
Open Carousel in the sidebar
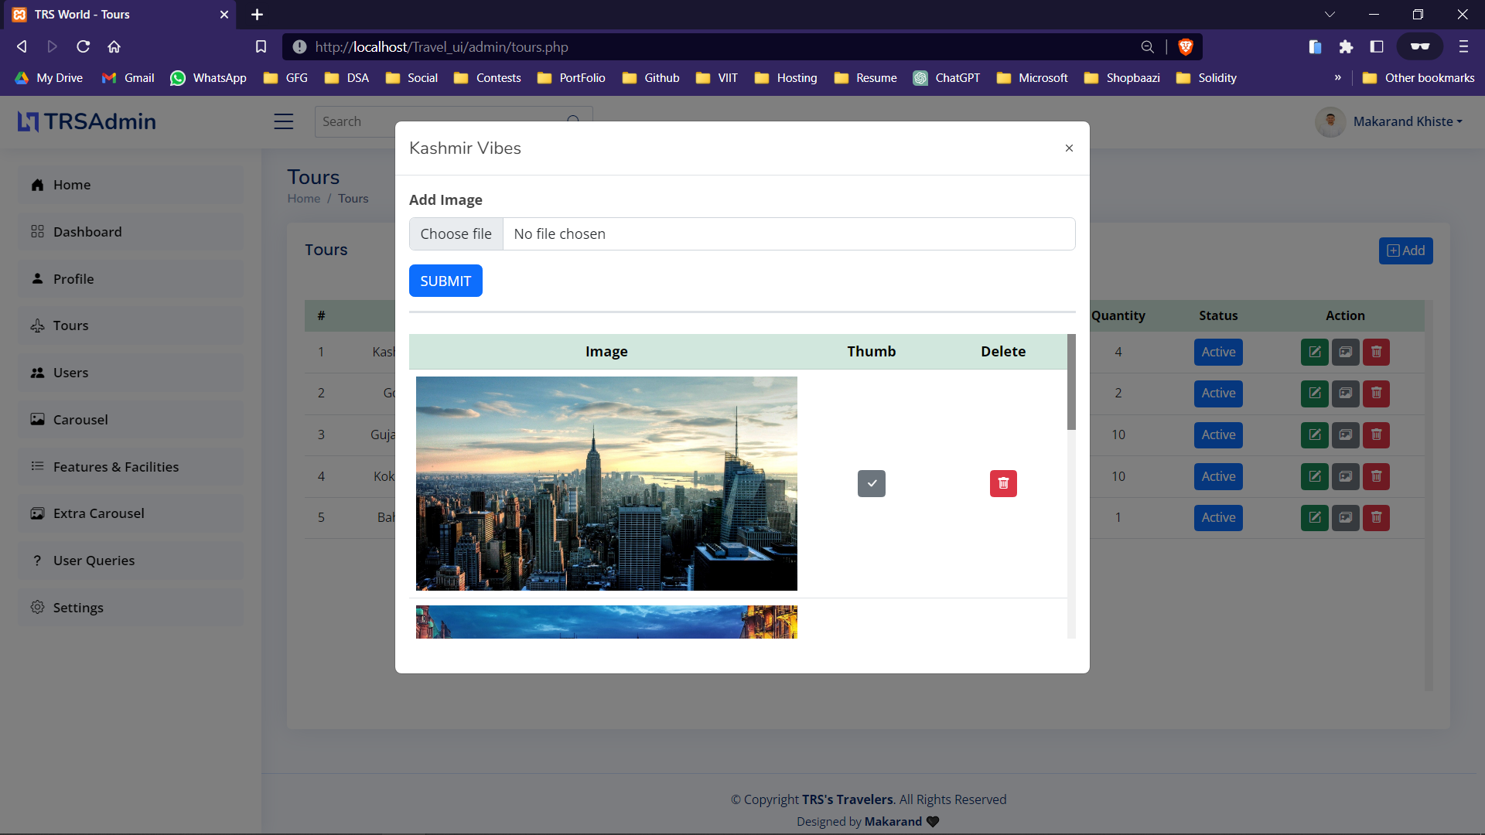click(x=131, y=420)
